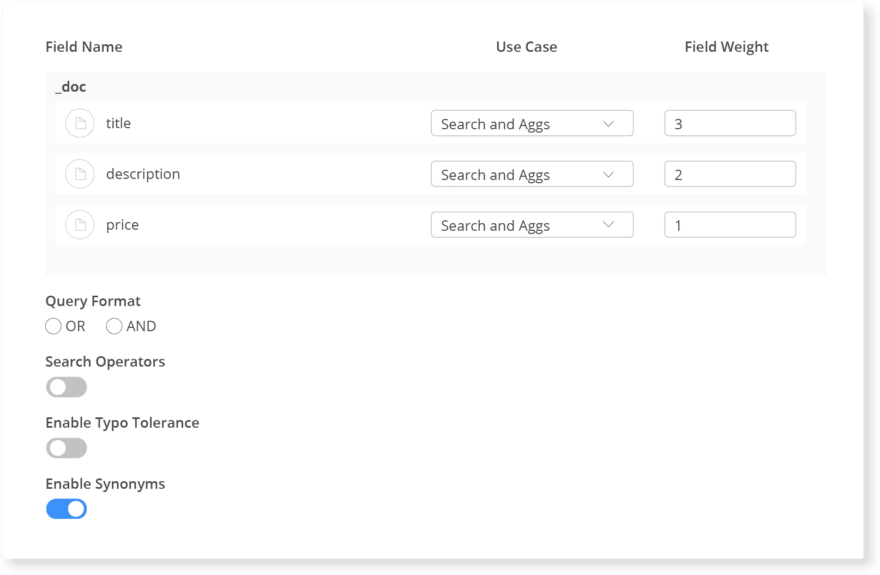Open the Use Case dropdown for description
The width and height of the screenshot is (880, 575).
point(532,174)
